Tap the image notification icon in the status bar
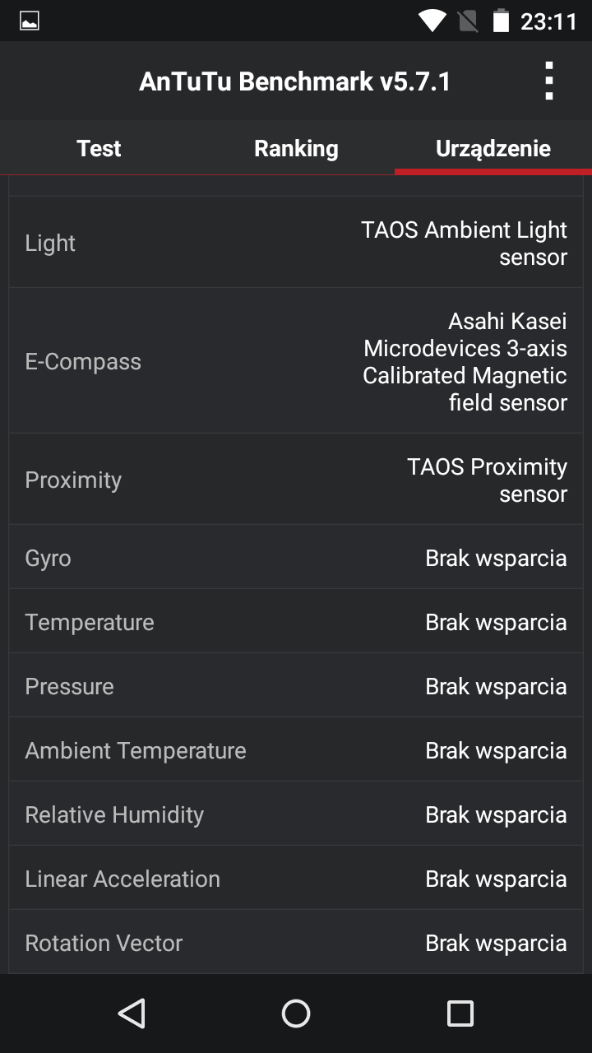 [30, 21]
